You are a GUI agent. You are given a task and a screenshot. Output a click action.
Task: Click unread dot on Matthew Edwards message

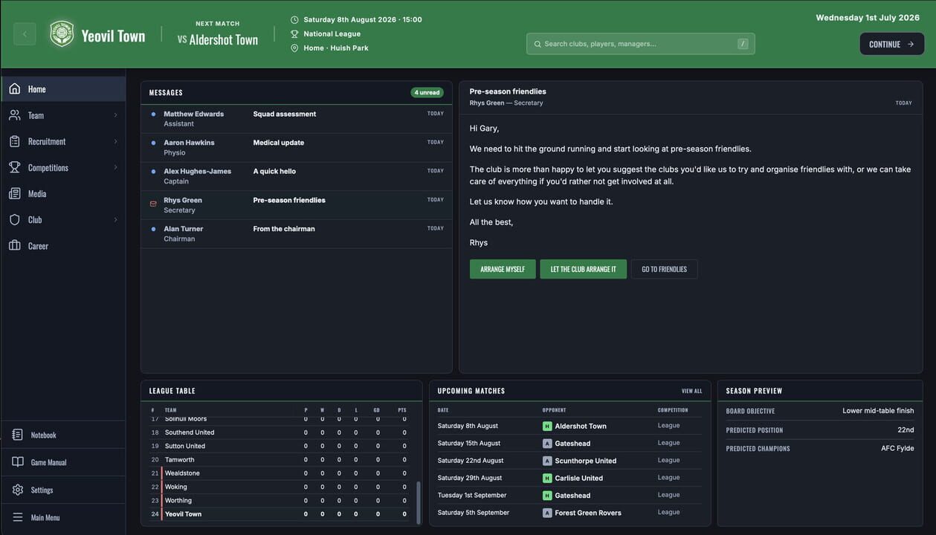[153, 114]
